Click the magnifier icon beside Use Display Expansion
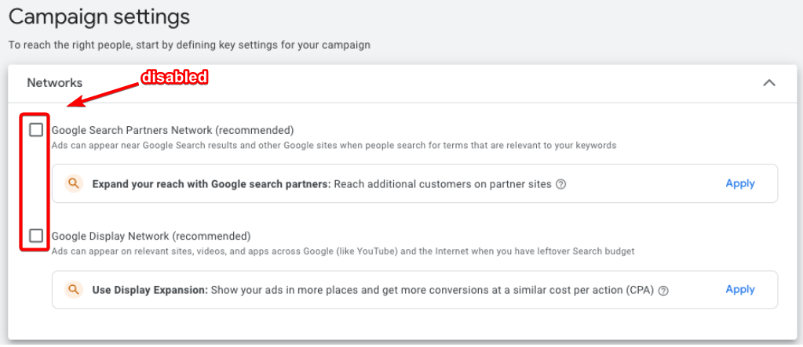803x347 pixels. [x=74, y=290]
